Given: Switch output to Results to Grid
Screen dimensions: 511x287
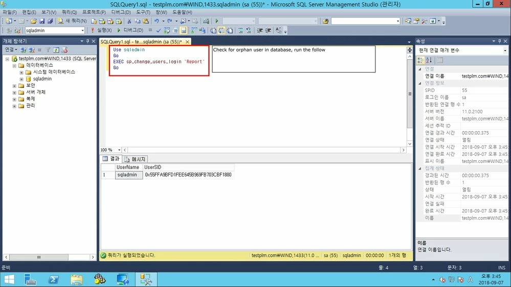Looking at the screenshot, I should tap(221, 31).
